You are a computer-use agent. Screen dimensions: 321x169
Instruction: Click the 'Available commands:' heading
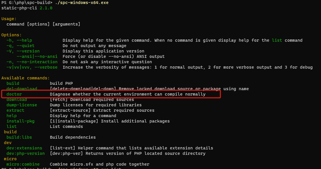pyautogui.click(x=26, y=78)
